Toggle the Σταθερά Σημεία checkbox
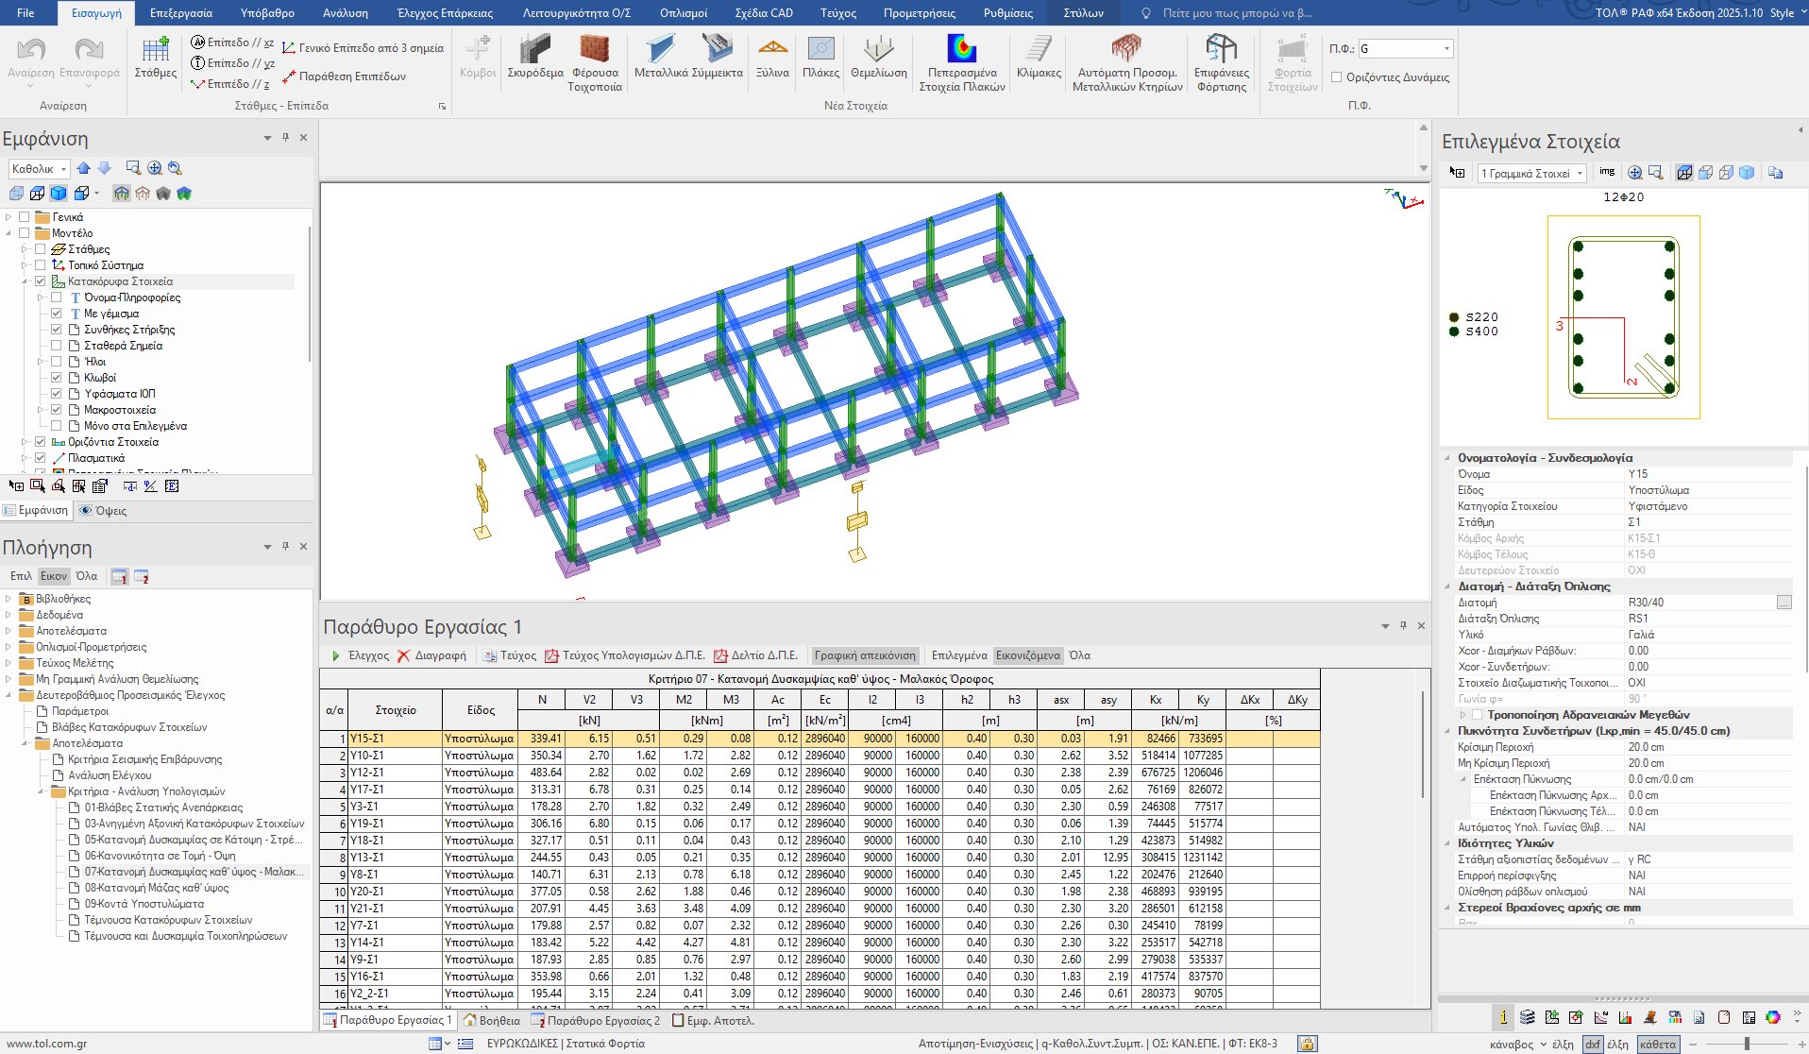The width and height of the screenshot is (1809, 1054). 57,346
